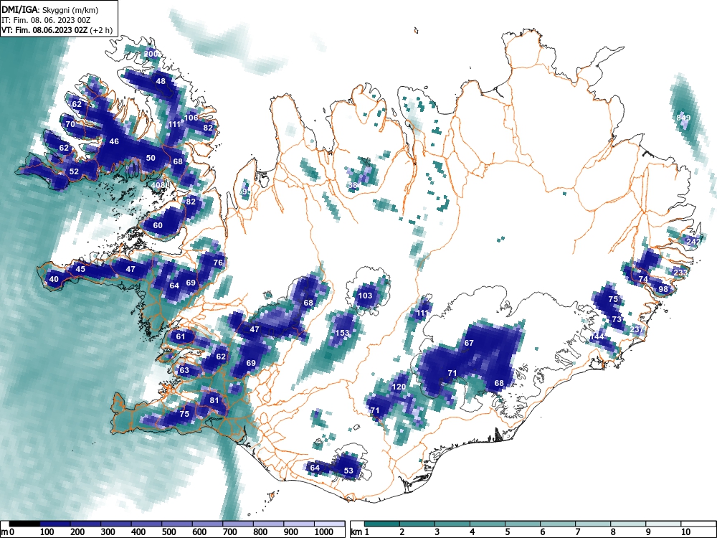
Task: Click the offshore value '849' to the east
Action: tap(683, 118)
